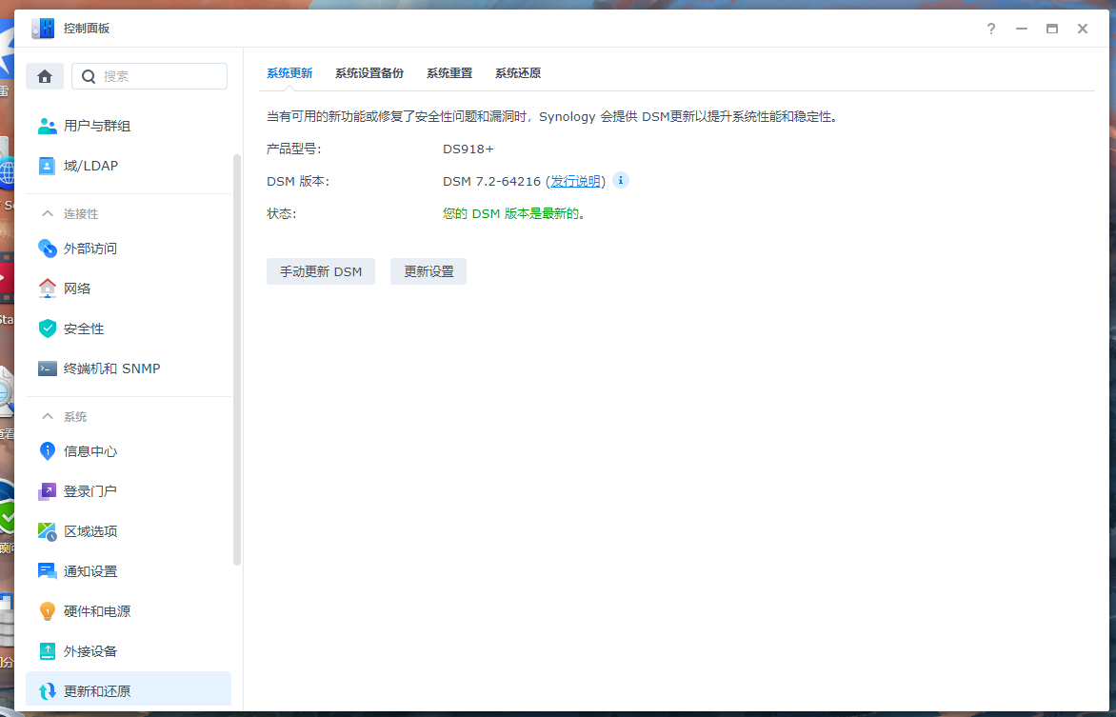Switch to the 系统重置 tab
Screen dimensions: 1116x717
click(x=449, y=72)
